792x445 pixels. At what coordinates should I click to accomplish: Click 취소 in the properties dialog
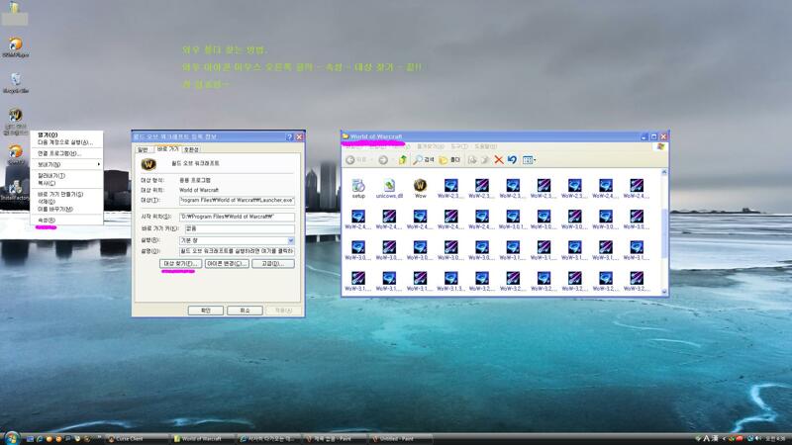click(x=245, y=311)
